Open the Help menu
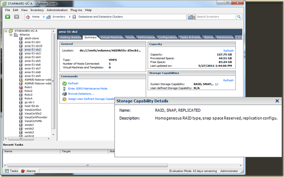Viewport: 284px width, 177px height. tap(88, 10)
